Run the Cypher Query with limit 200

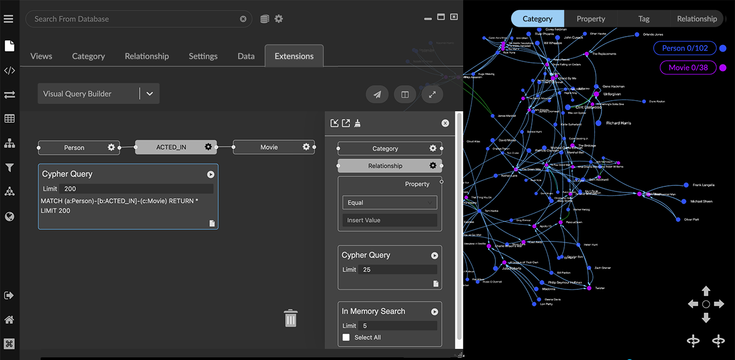tap(210, 174)
